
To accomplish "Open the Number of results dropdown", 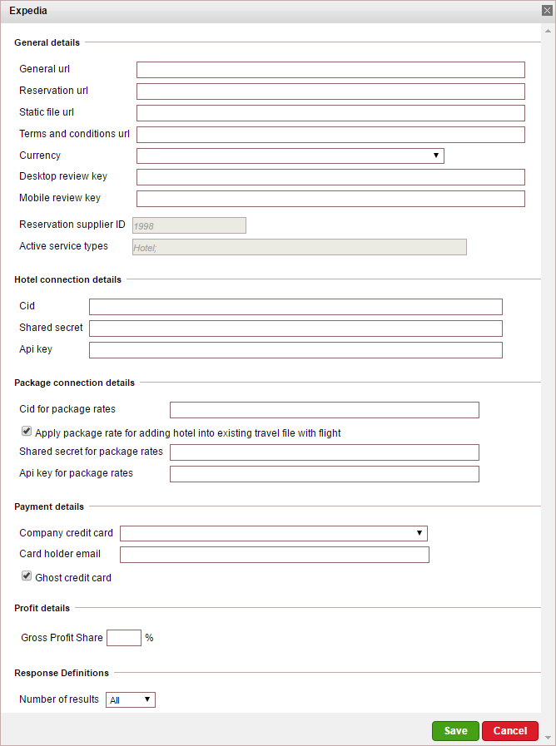I will click(x=131, y=699).
